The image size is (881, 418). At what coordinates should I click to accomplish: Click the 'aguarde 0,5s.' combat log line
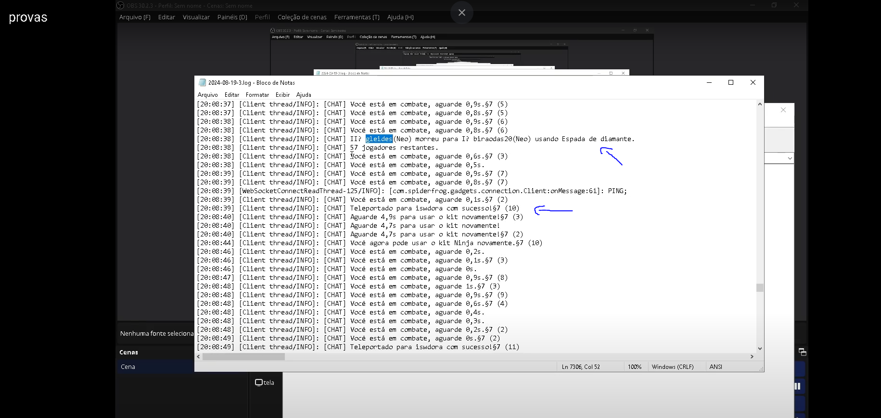tap(341, 165)
